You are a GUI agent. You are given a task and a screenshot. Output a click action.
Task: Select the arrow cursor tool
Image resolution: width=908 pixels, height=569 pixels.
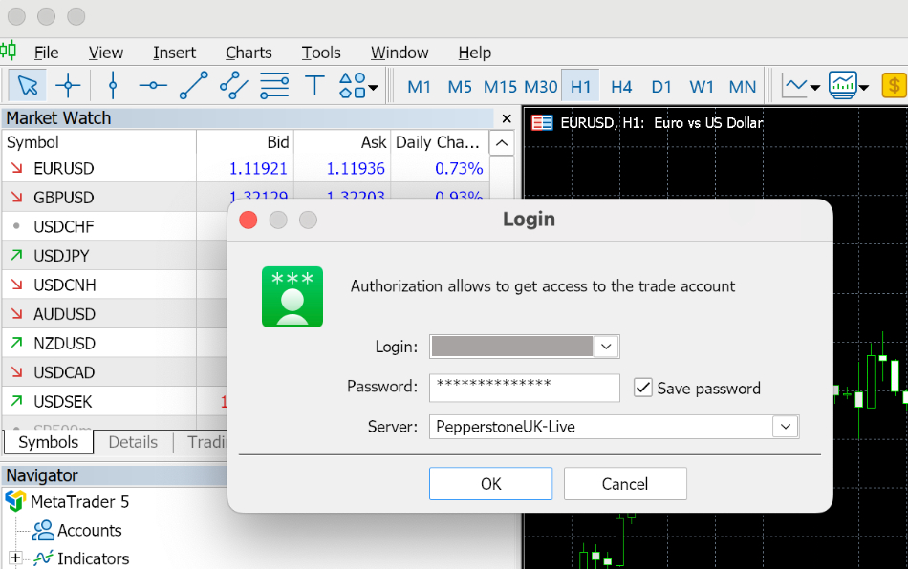point(27,86)
